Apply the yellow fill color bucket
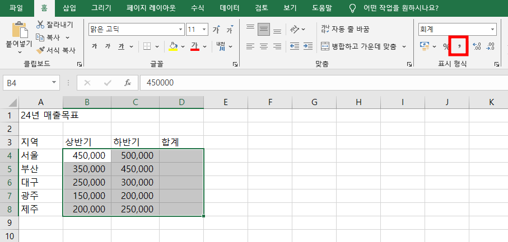Viewport: 508px width, 242px height. click(174, 46)
